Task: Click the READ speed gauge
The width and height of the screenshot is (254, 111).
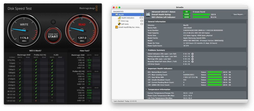Action: [x=82, y=30]
